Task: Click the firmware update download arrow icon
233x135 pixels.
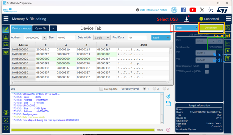Action: 187,19
